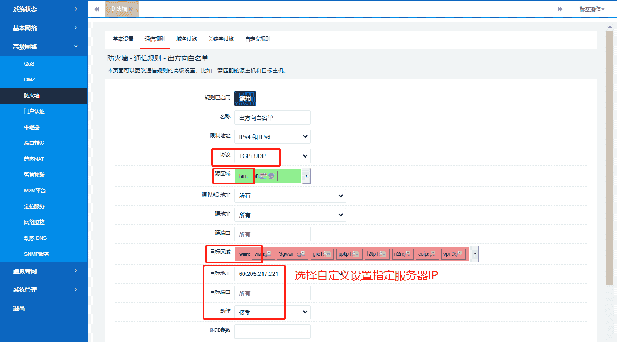
Task: Open 标签操作 menu at top right
Action: click(591, 8)
